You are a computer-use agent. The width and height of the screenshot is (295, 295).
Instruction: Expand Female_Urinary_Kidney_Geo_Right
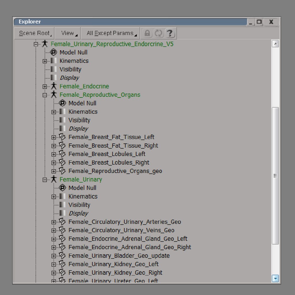[54, 273]
